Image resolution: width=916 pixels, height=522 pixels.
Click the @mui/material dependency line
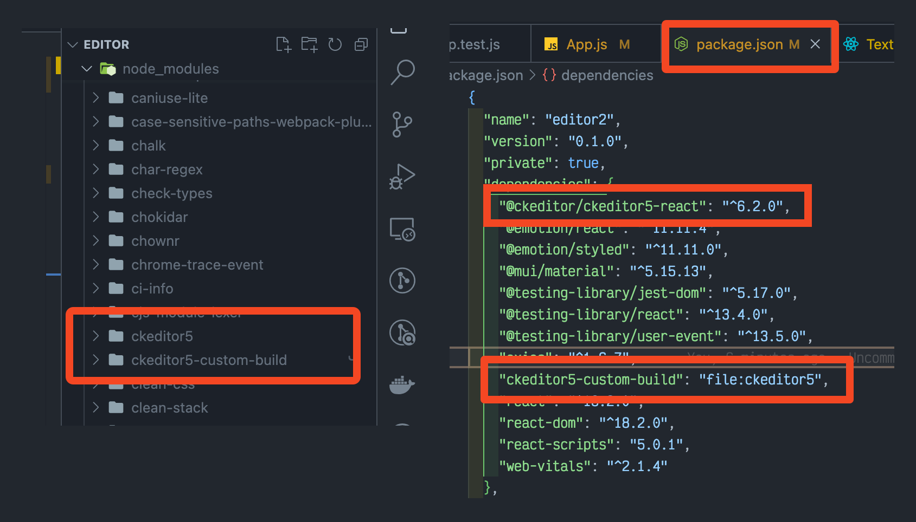tap(606, 271)
